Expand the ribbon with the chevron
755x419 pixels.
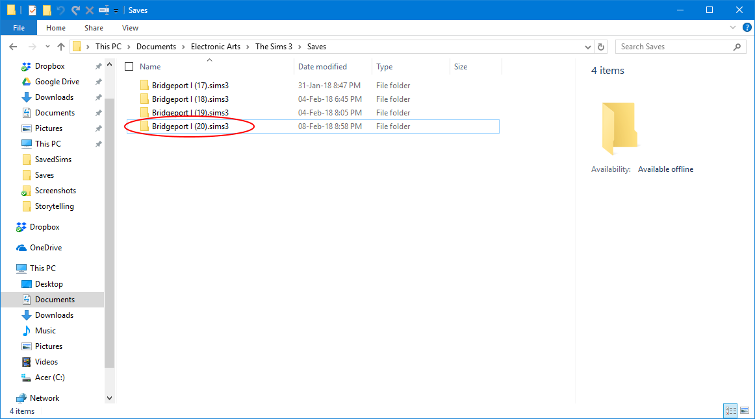[x=733, y=27]
